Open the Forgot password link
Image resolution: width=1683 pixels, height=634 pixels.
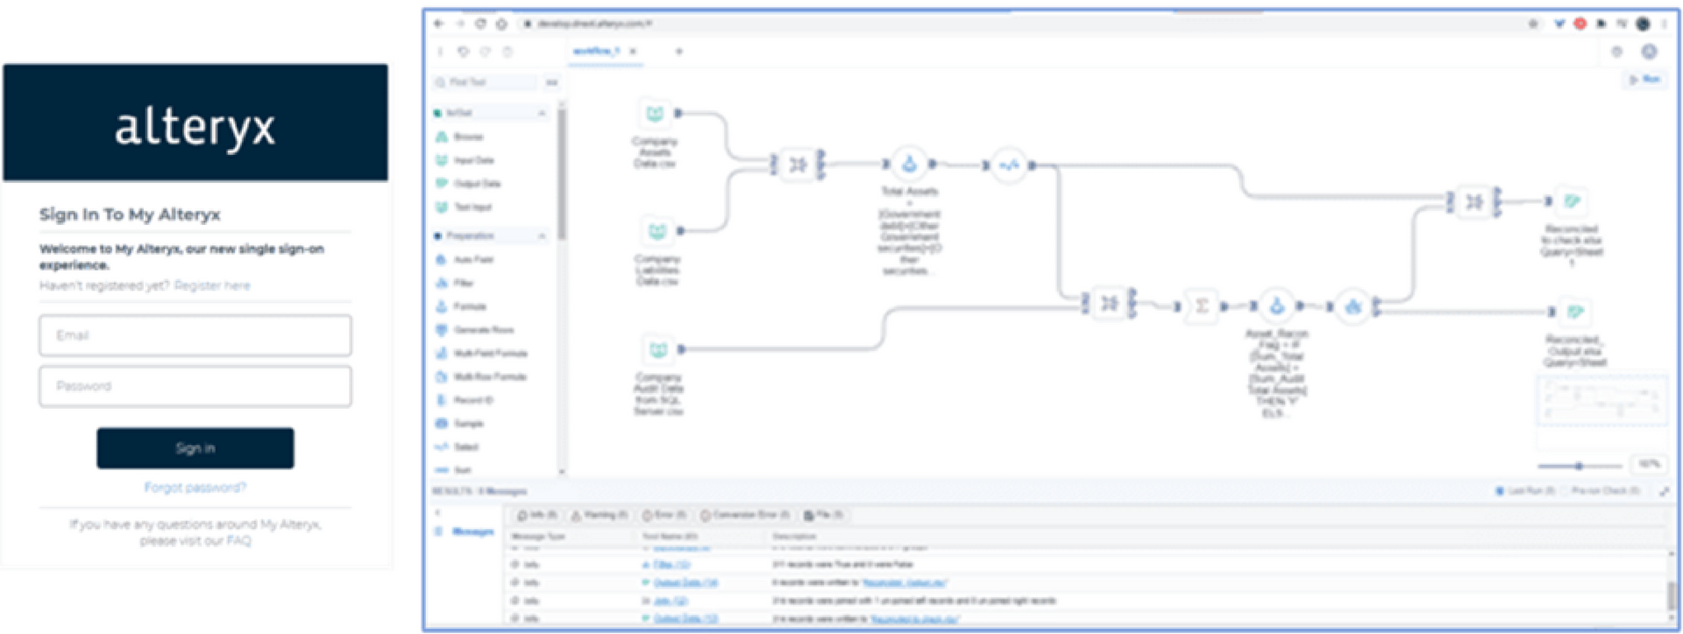(195, 488)
